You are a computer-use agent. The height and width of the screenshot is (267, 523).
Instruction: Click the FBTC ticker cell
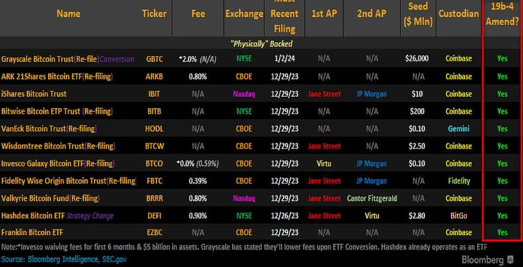click(154, 181)
